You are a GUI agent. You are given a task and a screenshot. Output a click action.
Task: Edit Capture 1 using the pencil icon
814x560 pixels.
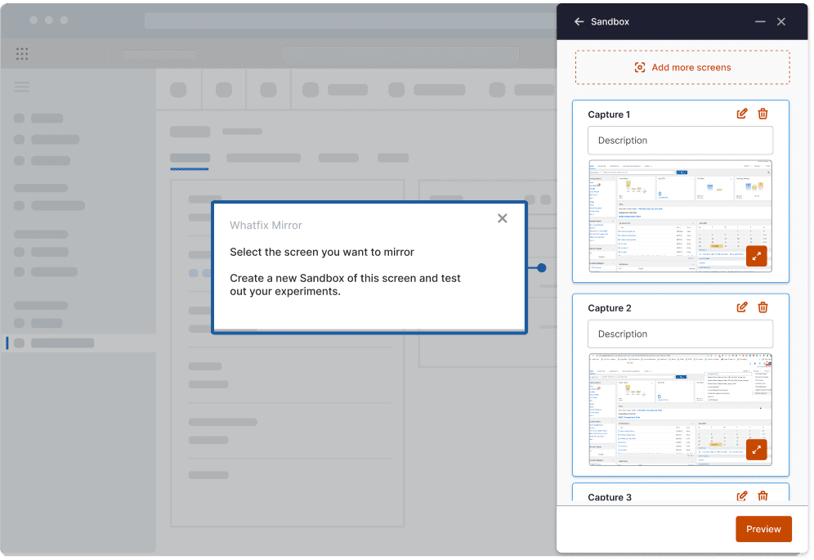pos(742,114)
